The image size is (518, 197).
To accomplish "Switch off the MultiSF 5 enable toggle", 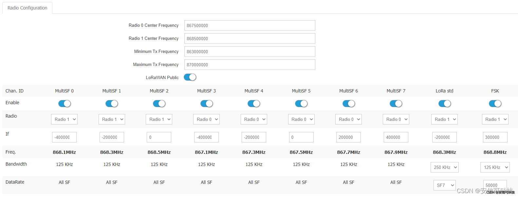I will point(301,104).
